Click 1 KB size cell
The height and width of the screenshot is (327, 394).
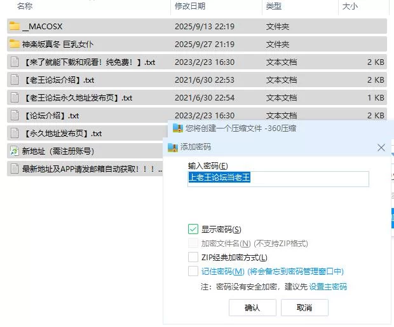[x=376, y=98]
